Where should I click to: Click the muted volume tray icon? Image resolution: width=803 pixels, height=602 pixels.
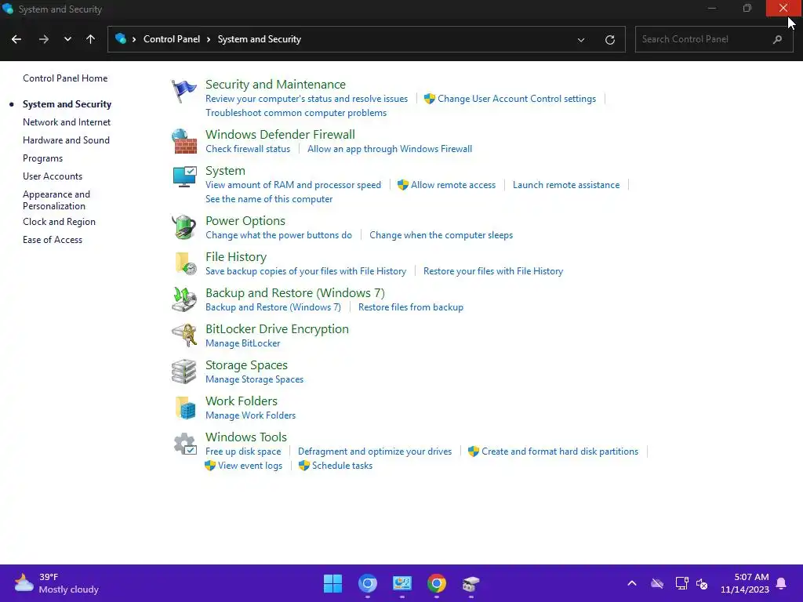point(702,583)
